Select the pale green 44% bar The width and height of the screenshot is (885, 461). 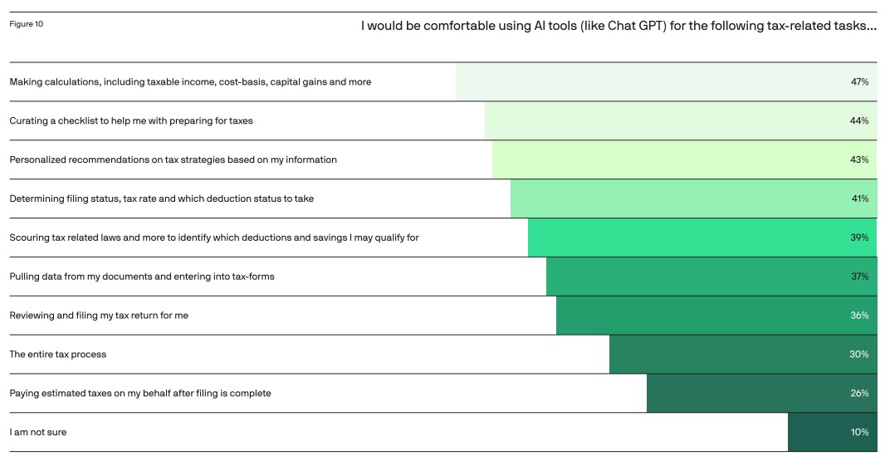click(664, 121)
